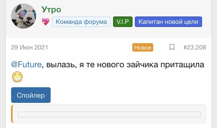Open the panda avatar of user Утро
Image resolution: width=217 pixels, height=128 pixels.
tap(24, 16)
